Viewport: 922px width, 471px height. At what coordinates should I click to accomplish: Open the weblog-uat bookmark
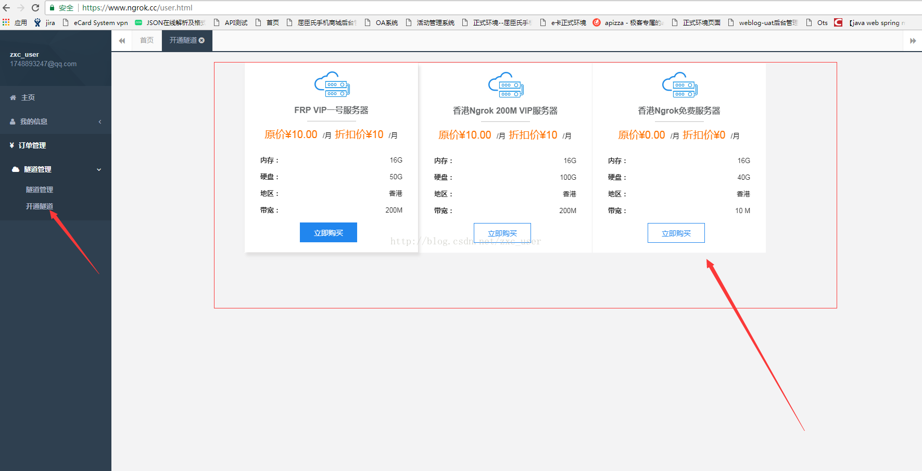tap(763, 22)
